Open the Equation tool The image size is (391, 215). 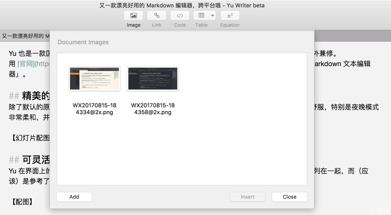tap(230, 16)
